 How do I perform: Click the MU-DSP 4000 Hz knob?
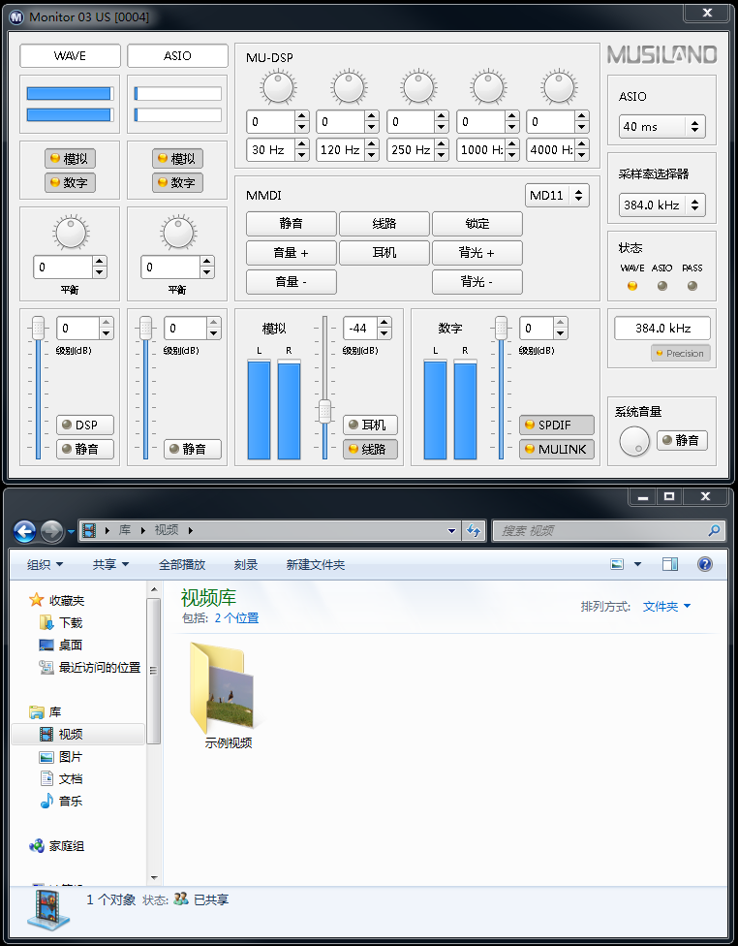pos(559,88)
